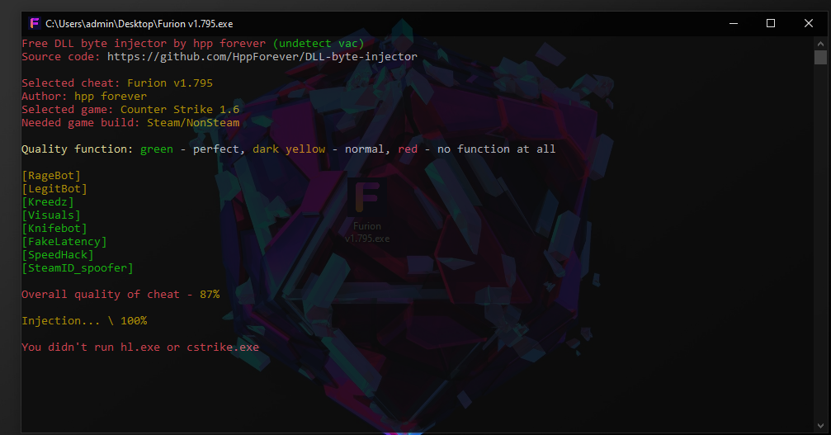
Task: Click the "You didn't run hl.exe" error message
Action: tap(140, 348)
